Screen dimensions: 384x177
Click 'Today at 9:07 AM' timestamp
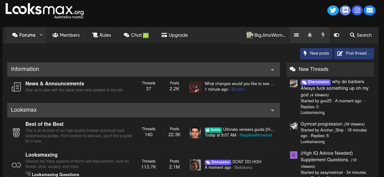(x=220, y=135)
